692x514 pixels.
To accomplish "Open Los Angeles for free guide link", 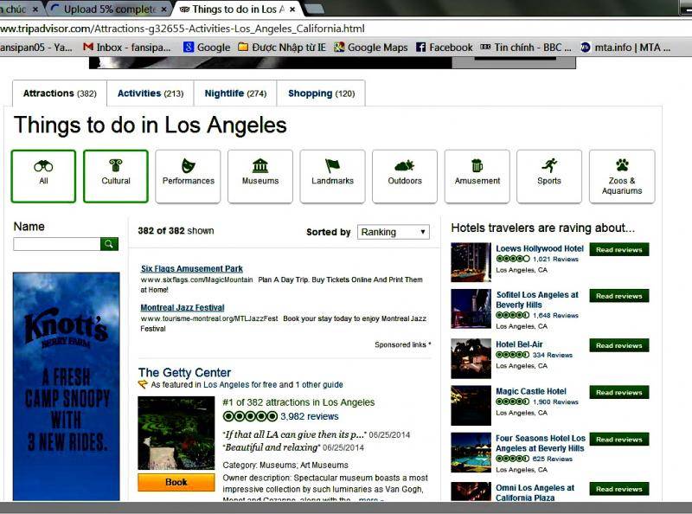I will [x=241, y=384].
